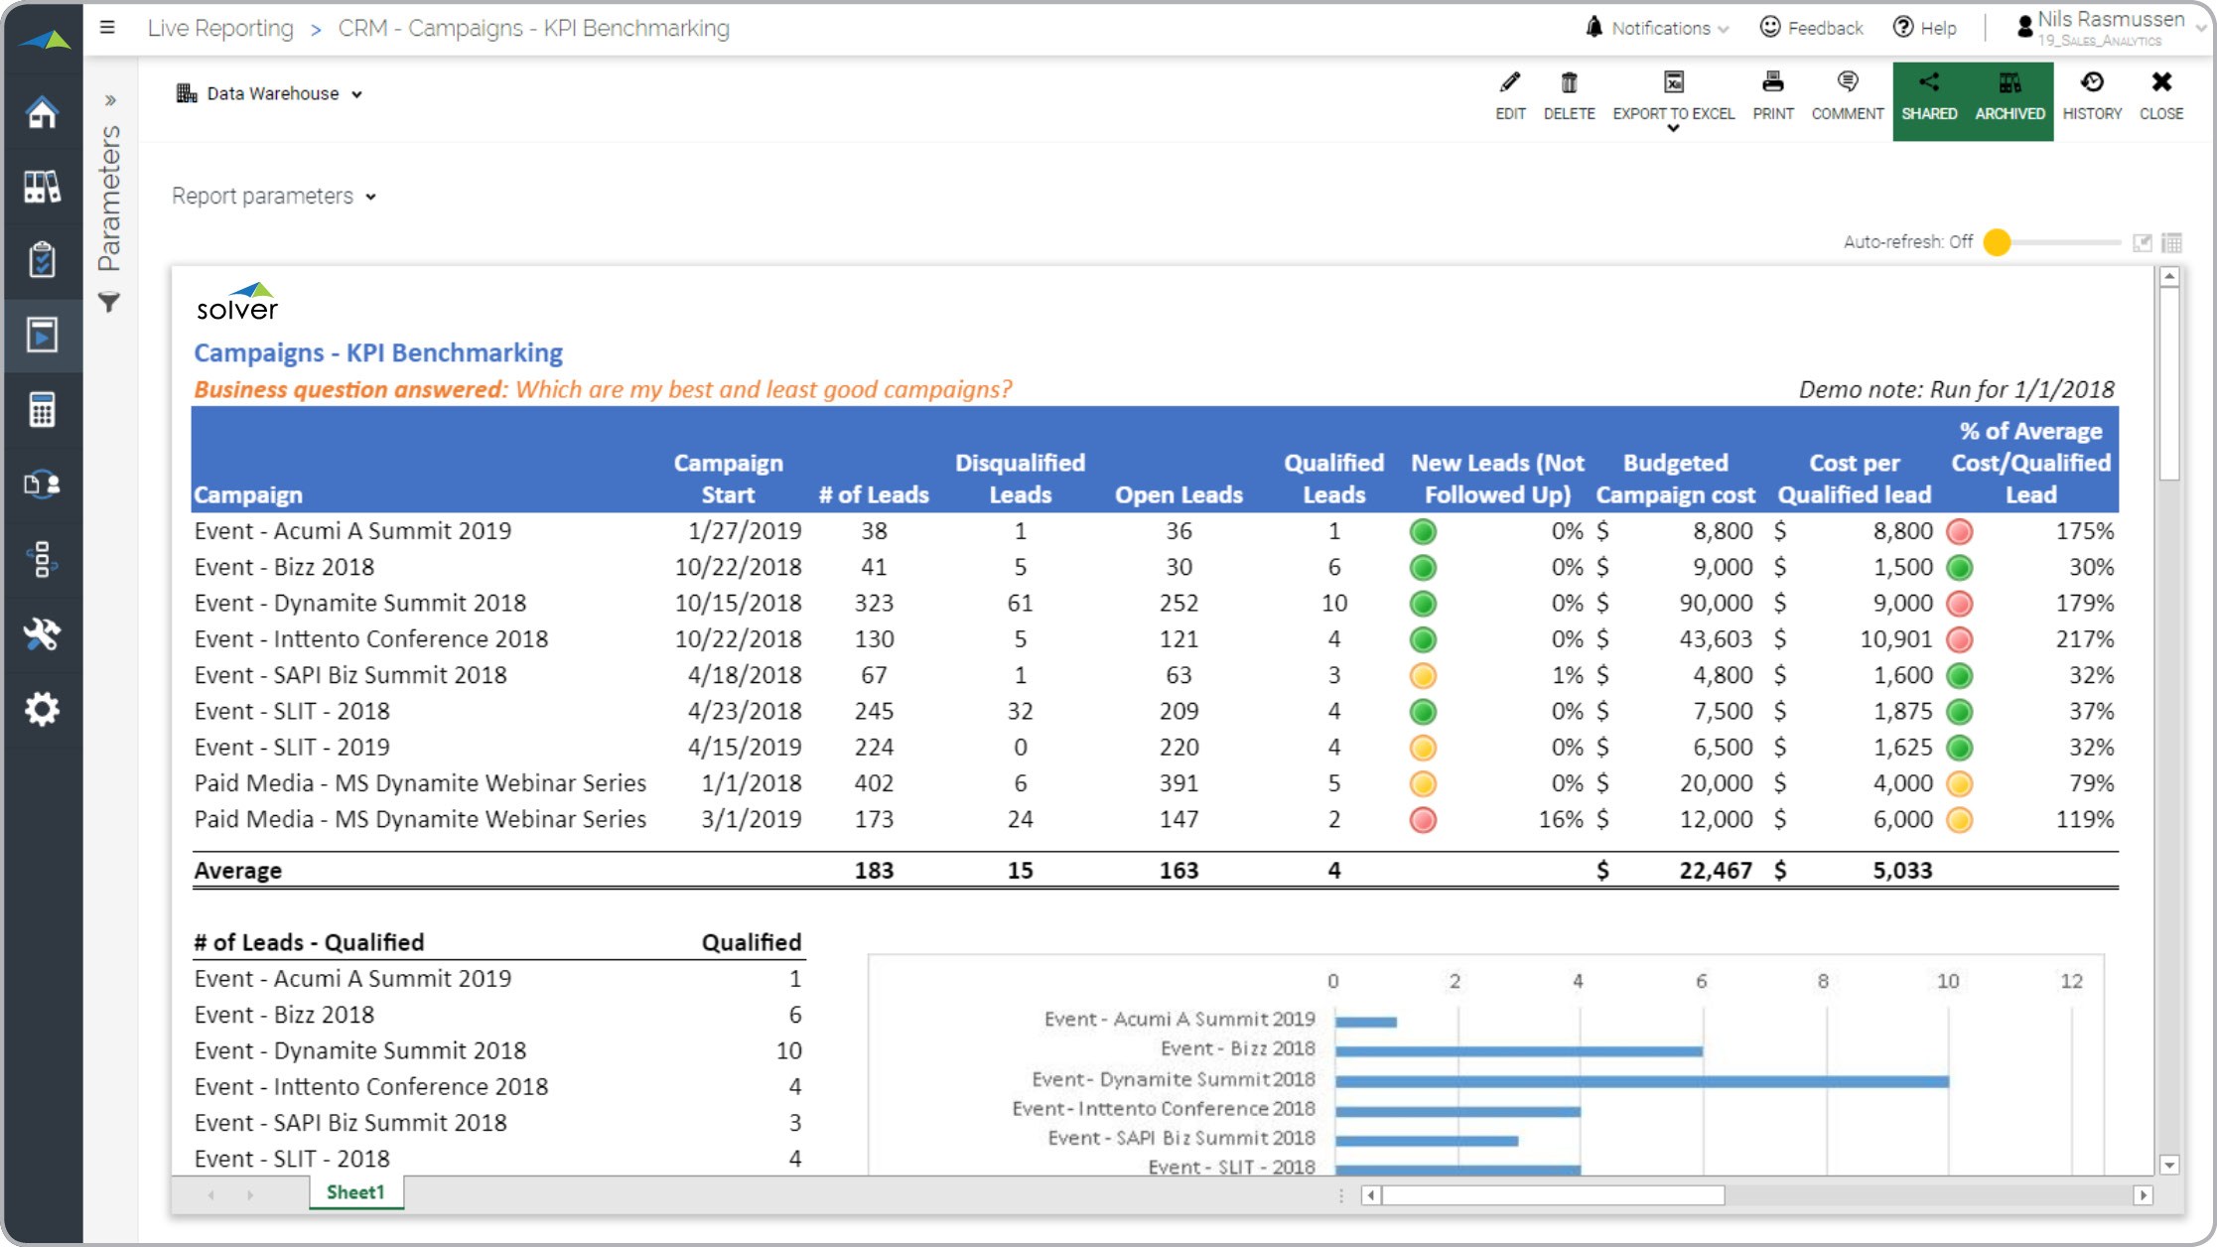Select the Sheet1 tab
The image size is (2217, 1247).
pos(355,1192)
